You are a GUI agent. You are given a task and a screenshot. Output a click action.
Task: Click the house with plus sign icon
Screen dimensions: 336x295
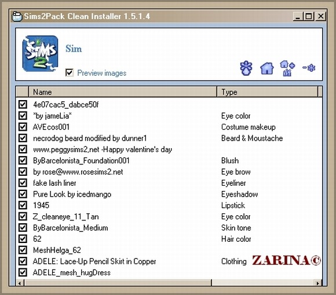(287, 68)
